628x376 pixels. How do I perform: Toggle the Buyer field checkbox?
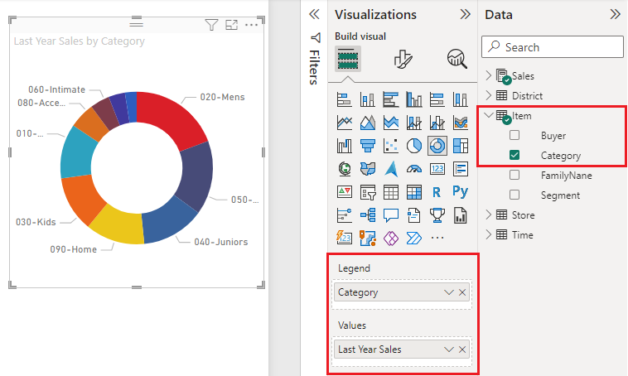coord(514,135)
